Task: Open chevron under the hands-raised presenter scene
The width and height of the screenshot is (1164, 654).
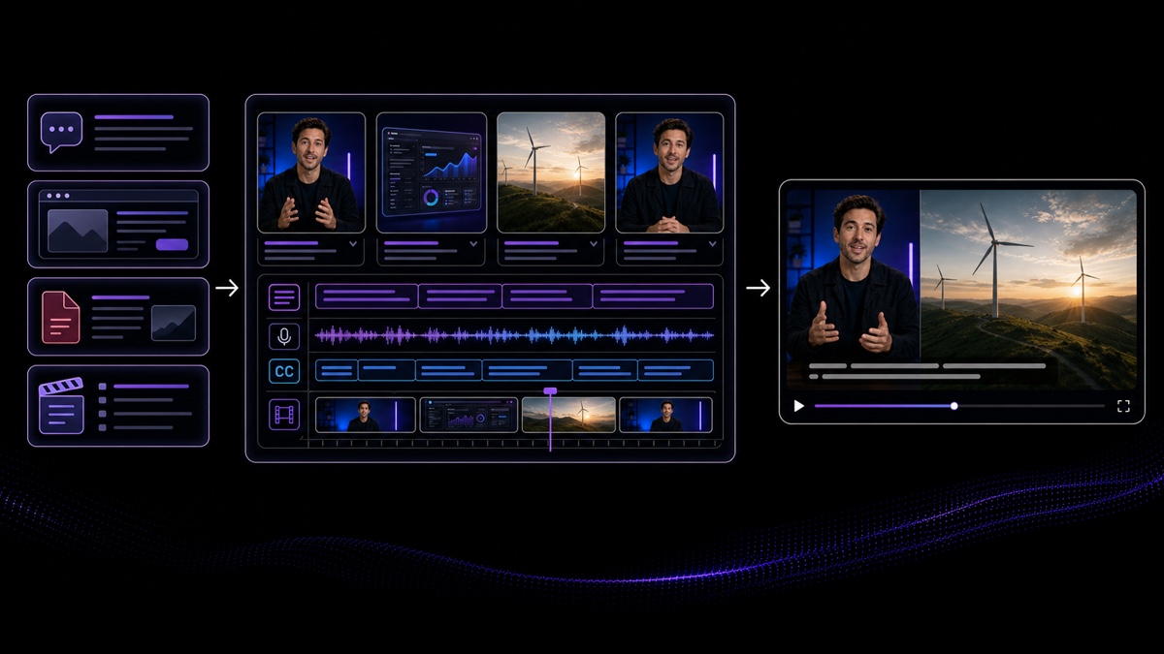Action: click(x=351, y=244)
